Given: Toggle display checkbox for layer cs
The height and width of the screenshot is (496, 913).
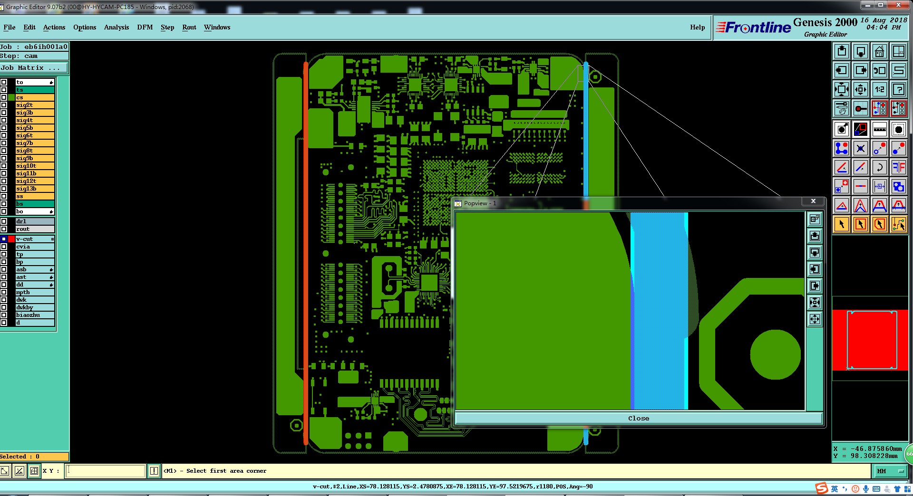Looking at the screenshot, I should click(4, 97).
